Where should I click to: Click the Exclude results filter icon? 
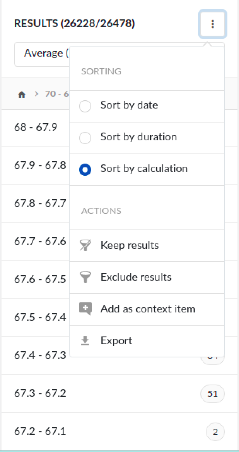(x=85, y=277)
